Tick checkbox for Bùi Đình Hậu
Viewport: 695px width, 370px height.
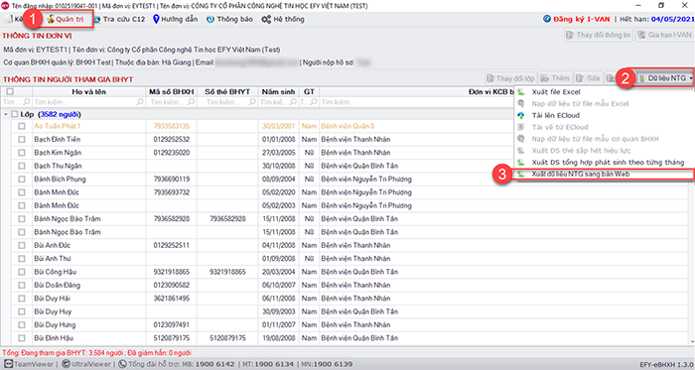[22, 338]
